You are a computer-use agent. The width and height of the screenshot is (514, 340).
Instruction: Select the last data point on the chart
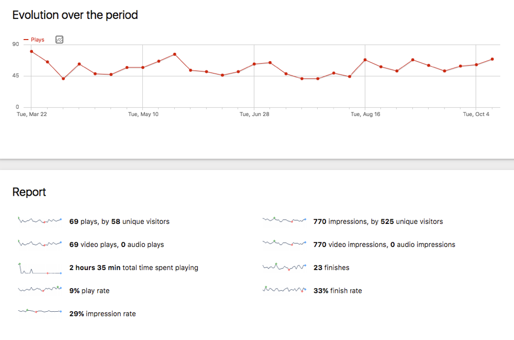coord(492,59)
